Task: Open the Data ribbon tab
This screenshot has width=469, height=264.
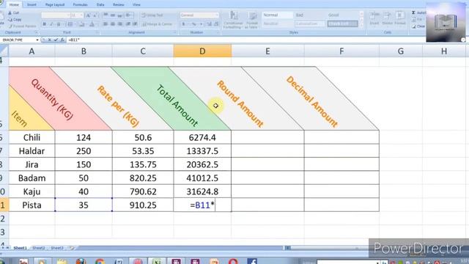Action: (x=100, y=5)
